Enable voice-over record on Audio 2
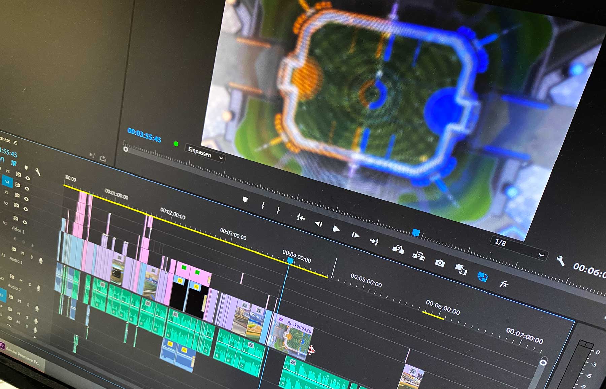Image resolution: width=606 pixels, height=389 pixels. point(38,288)
